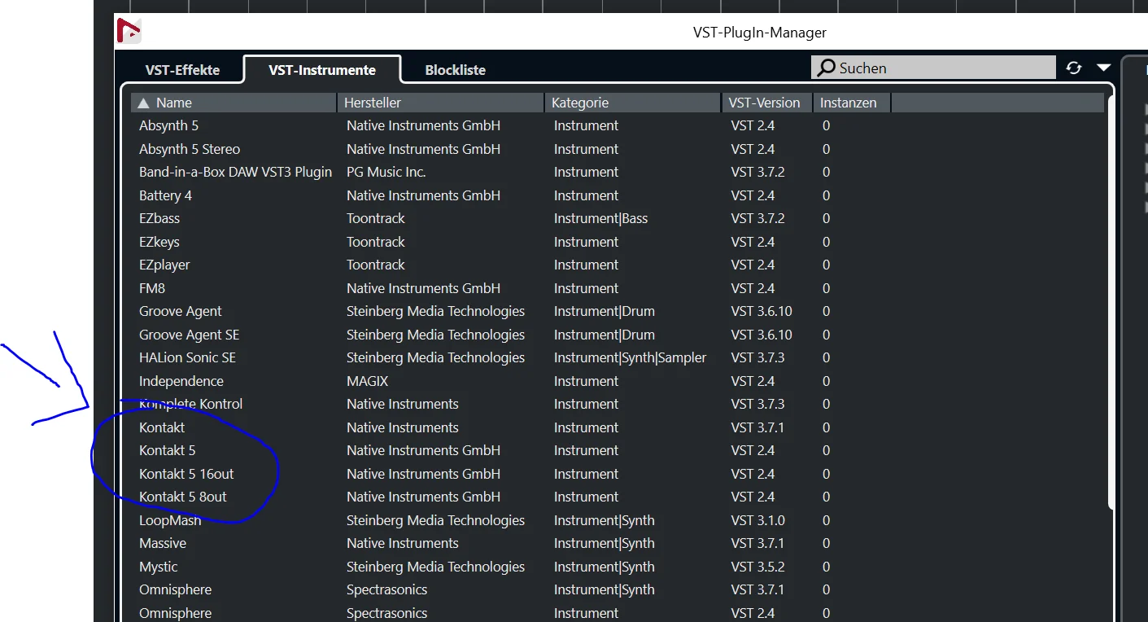Select the EZplayer row
The height and width of the screenshot is (622, 1148).
618,265
